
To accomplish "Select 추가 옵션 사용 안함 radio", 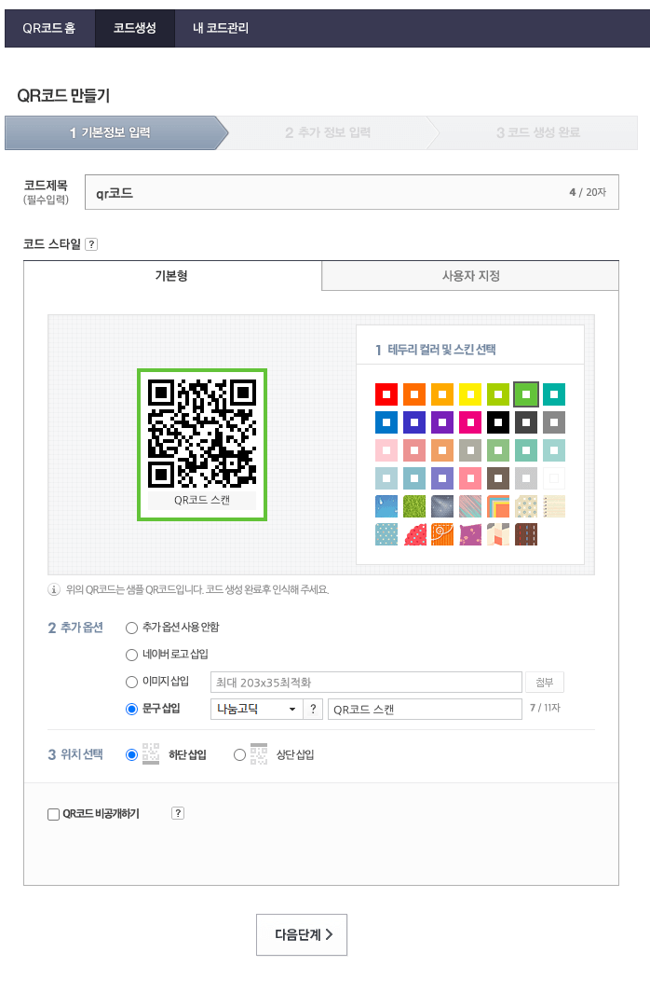I will (x=131, y=628).
